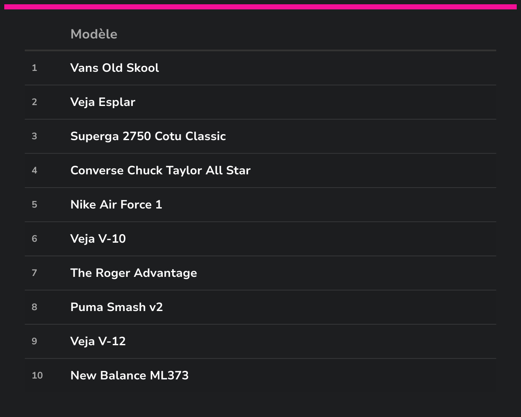Open the Nike Air Force 1 entry

260,205
